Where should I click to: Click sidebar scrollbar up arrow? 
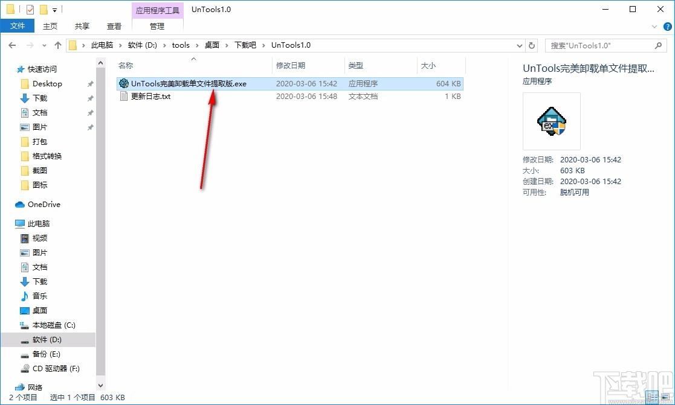(x=101, y=63)
